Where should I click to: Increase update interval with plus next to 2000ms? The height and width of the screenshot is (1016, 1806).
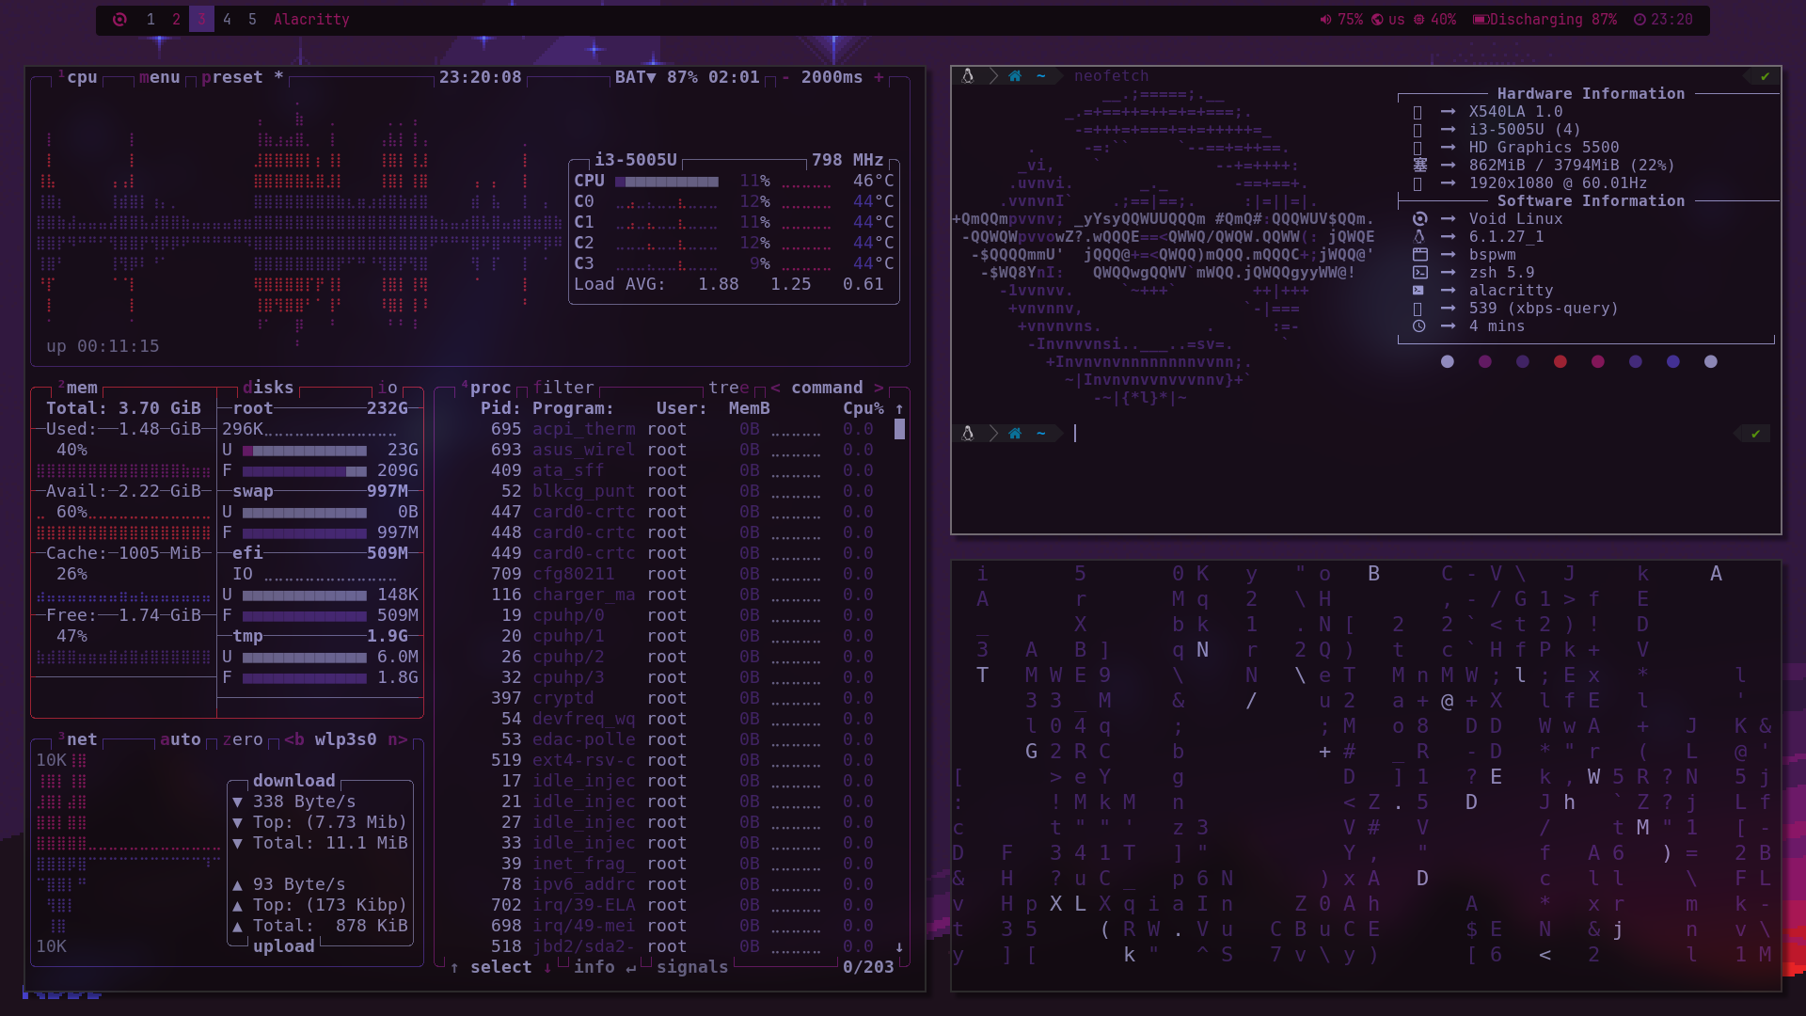click(879, 77)
